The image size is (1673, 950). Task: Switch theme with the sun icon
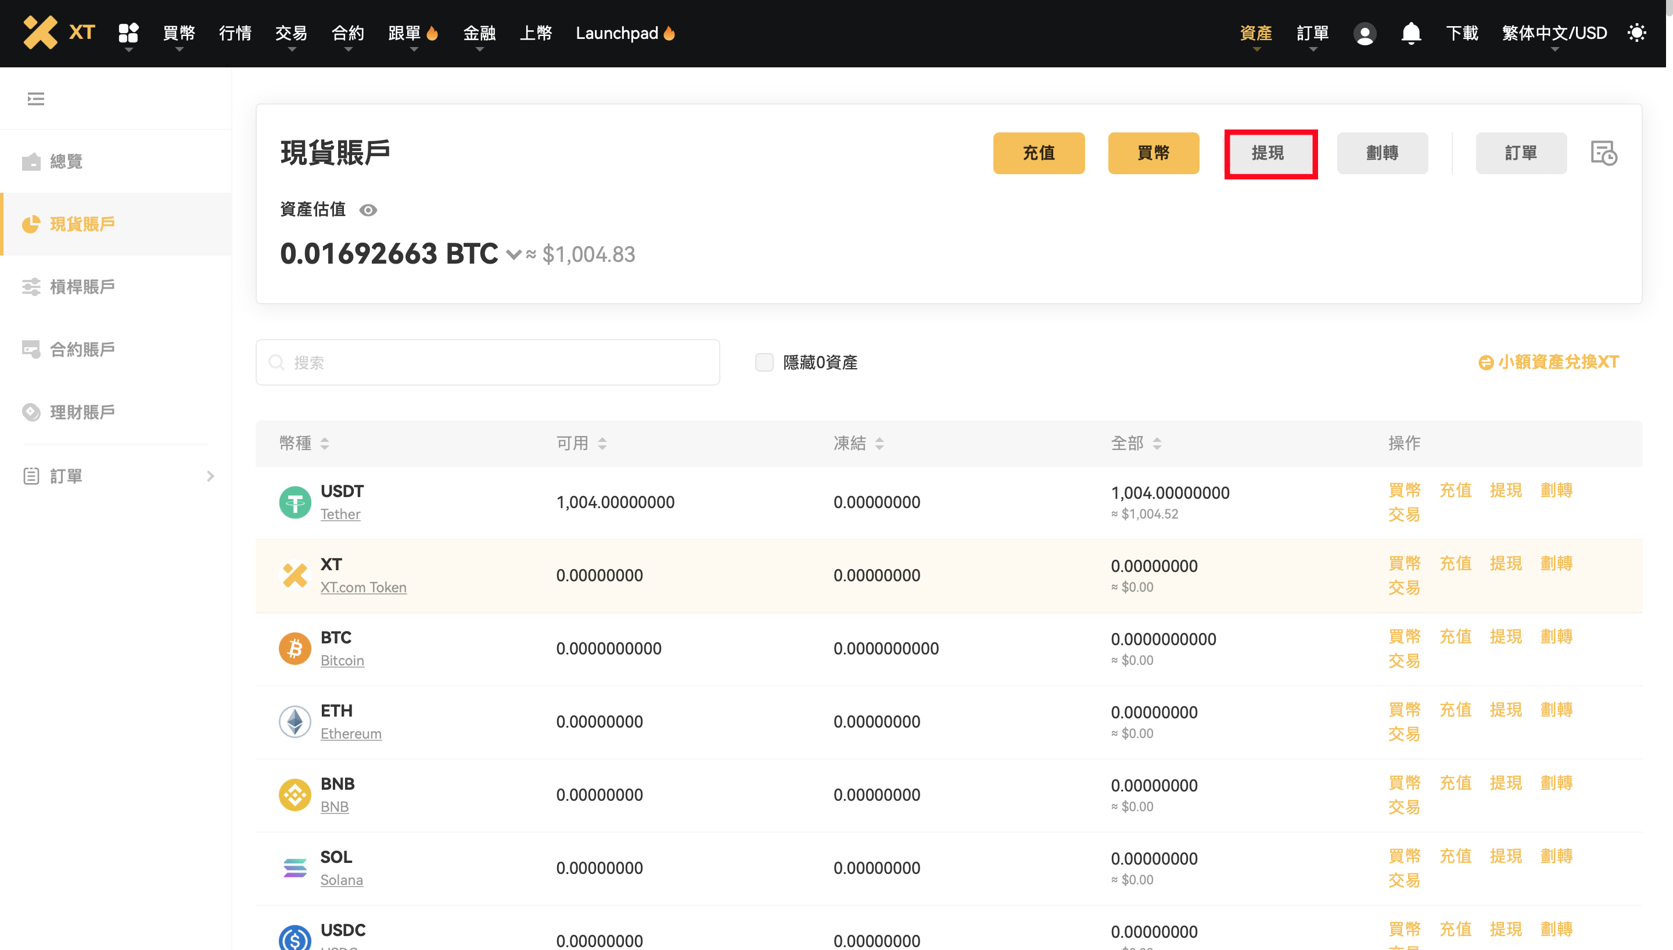click(x=1636, y=33)
